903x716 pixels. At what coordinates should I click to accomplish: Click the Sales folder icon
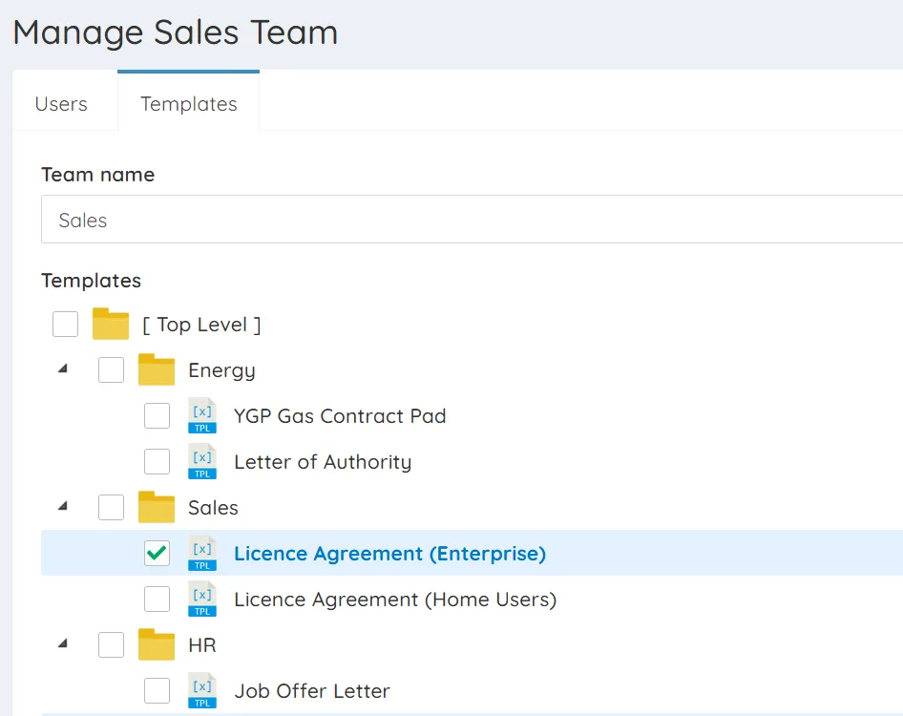pos(157,508)
